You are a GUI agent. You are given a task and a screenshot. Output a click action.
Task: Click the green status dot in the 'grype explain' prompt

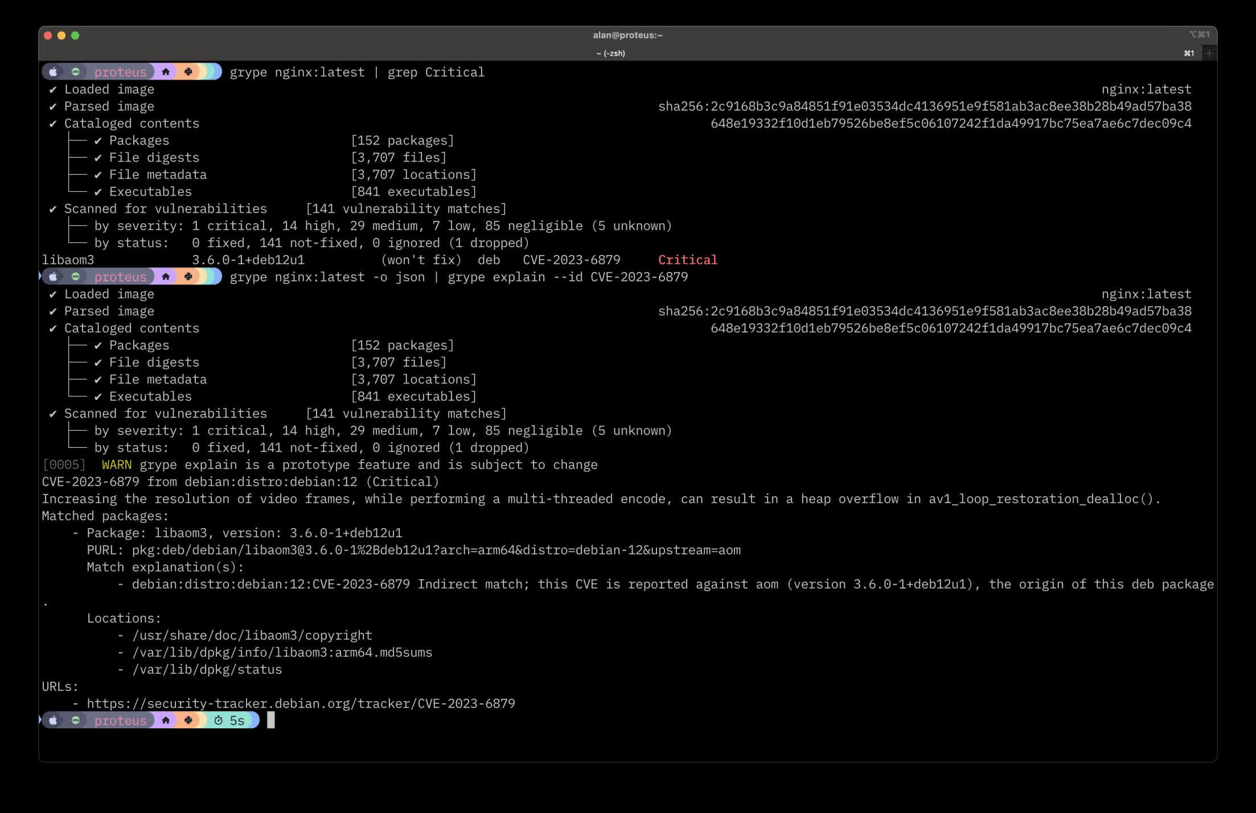[x=75, y=276]
